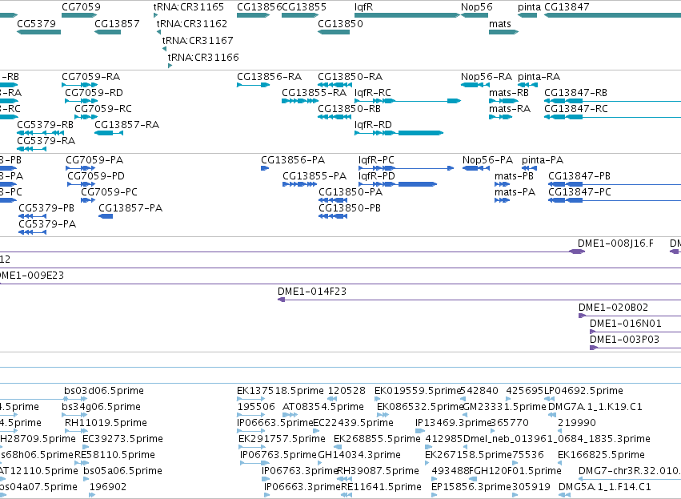This screenshot has width=681, height=499.
Task: Select the tRNA:CR31162 feature
Action: [159, 32]
